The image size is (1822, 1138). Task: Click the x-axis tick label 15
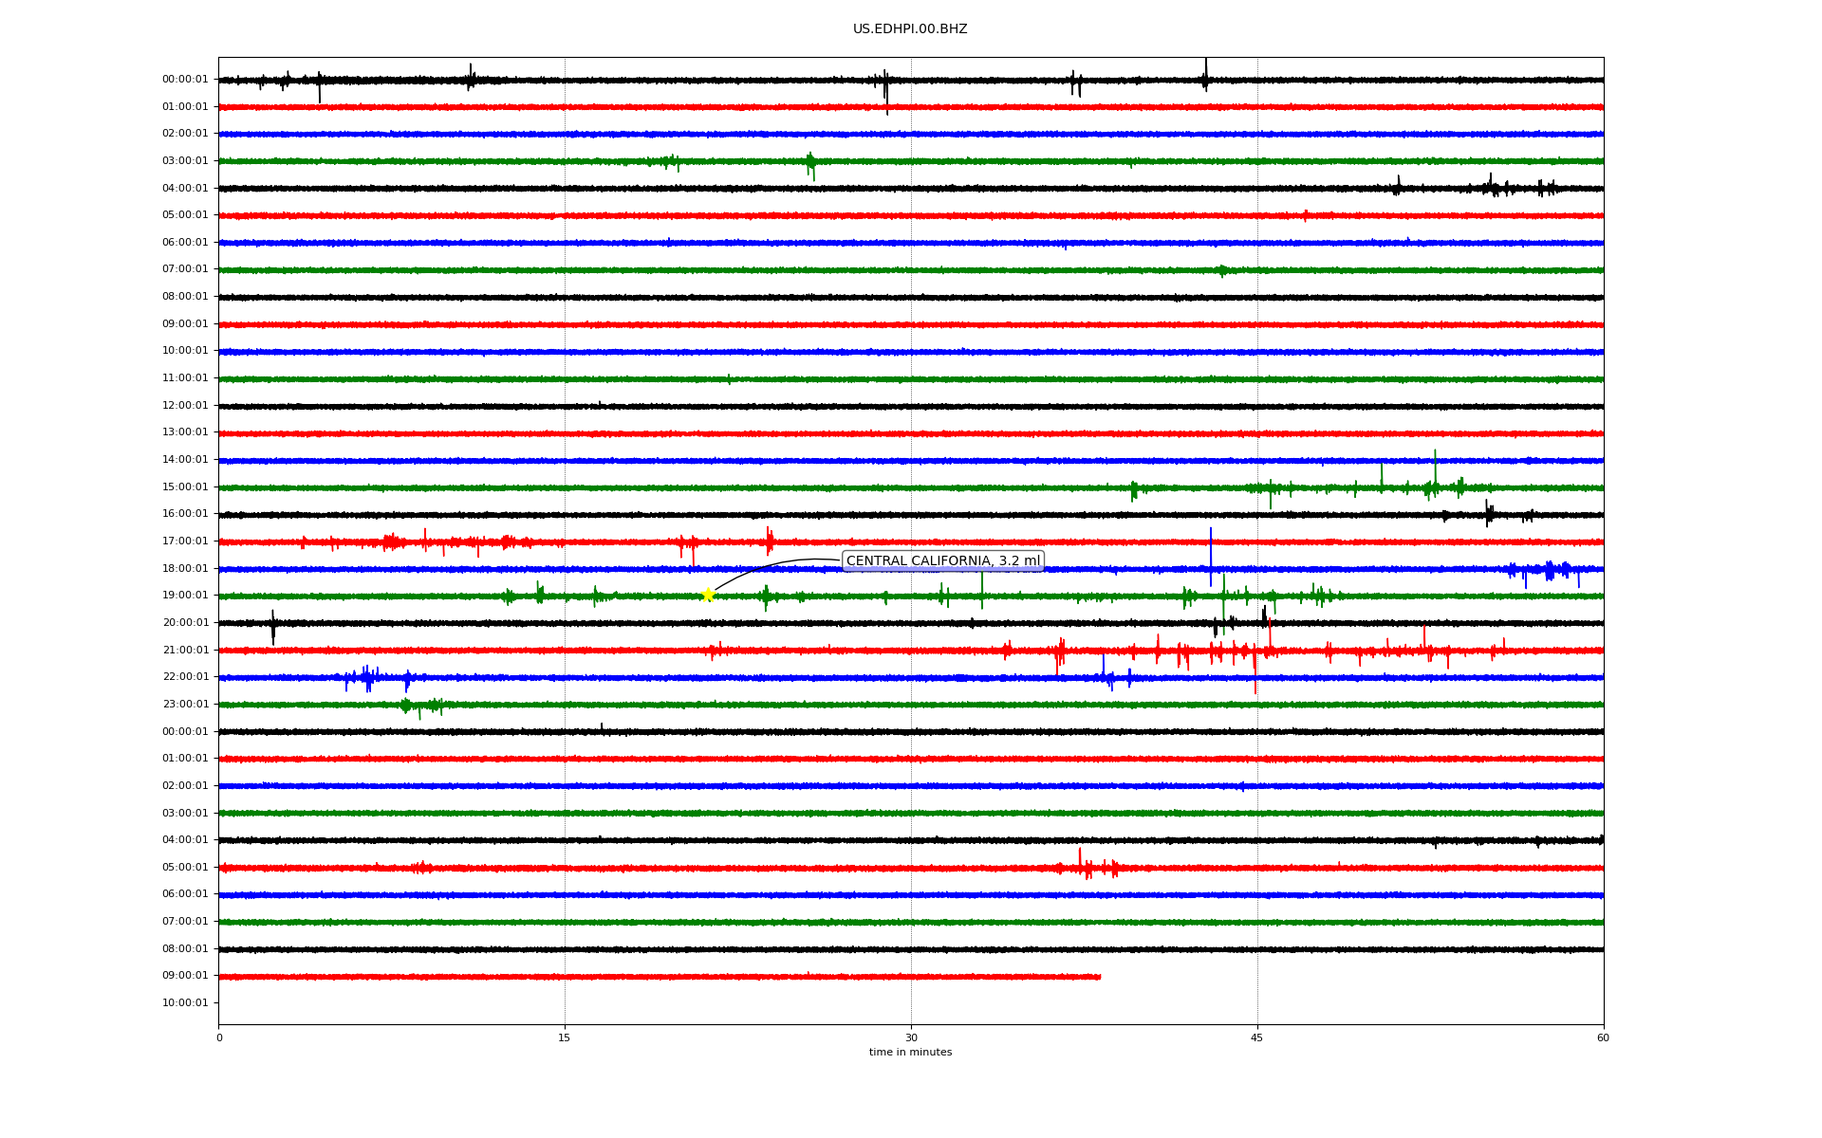tap(565, 1037)
